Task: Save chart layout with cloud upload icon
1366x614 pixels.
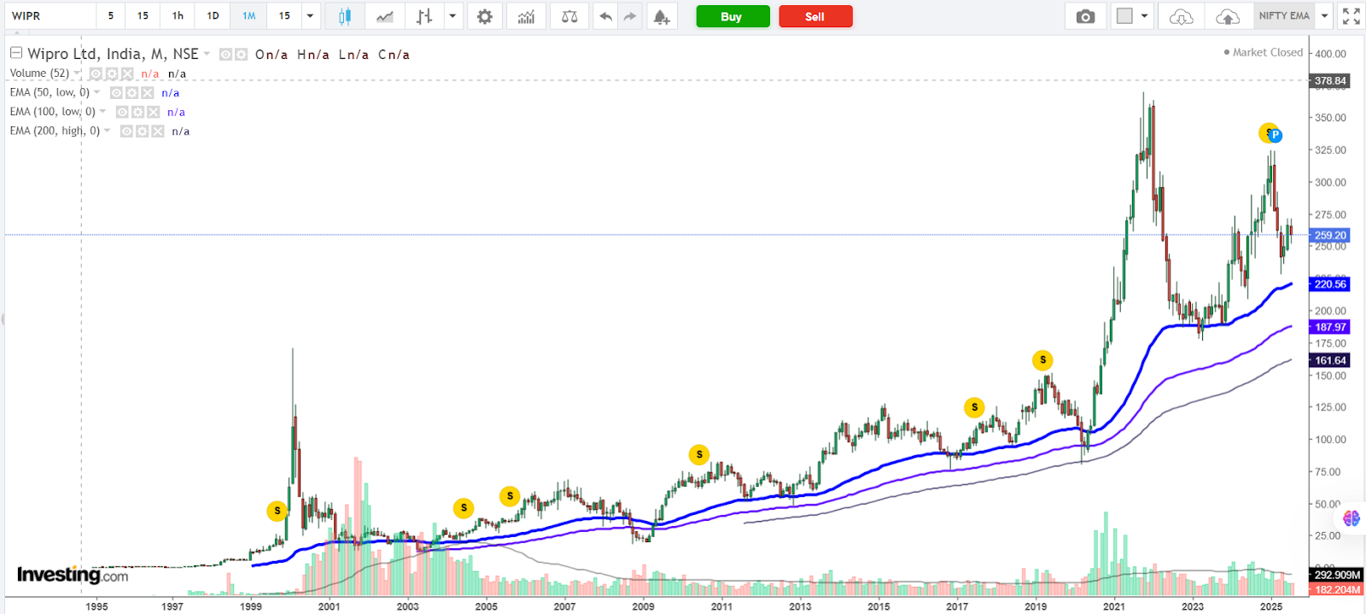Action: point(1227,16)
